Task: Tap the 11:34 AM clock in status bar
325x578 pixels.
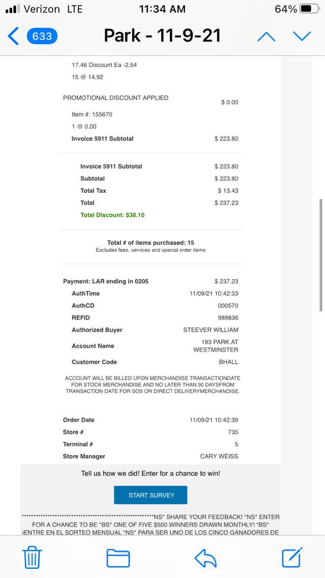Action: pyautogui.click(x=162, y=9)
